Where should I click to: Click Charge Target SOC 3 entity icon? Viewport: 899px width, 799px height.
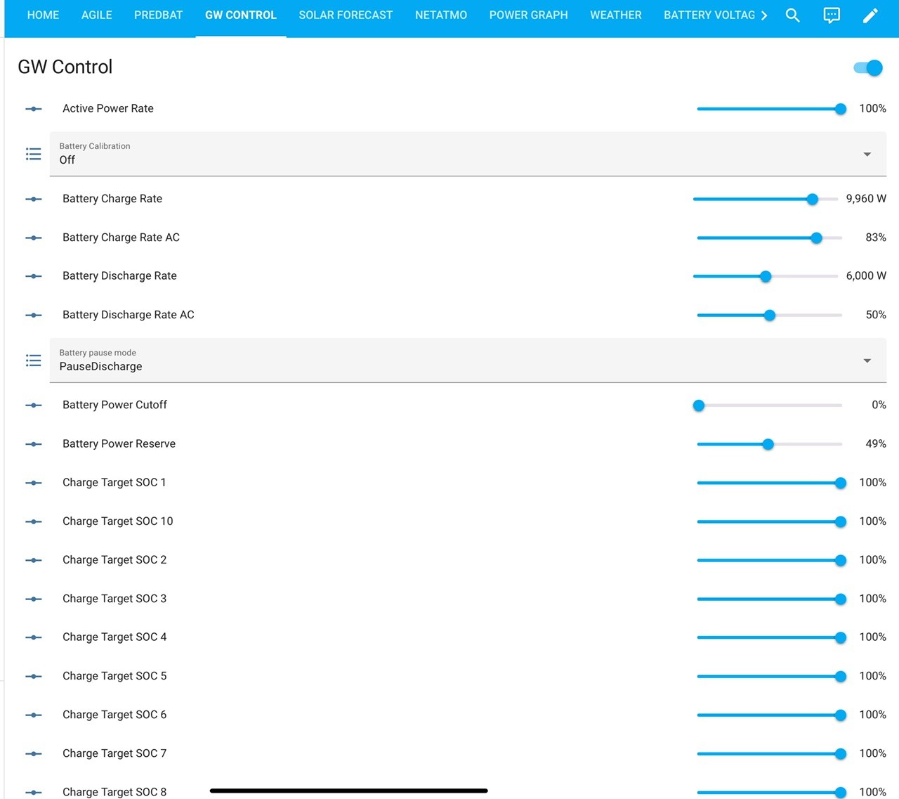[34, 599]
